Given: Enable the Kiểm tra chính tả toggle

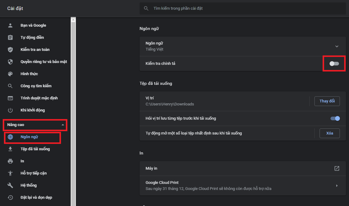Looking at the screenshot, I should 334,64.
